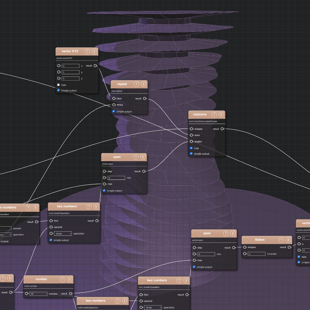Screen dimensions: 310x310
Task: Click max socket on span wired to flatten
Action: click(194, 260)
